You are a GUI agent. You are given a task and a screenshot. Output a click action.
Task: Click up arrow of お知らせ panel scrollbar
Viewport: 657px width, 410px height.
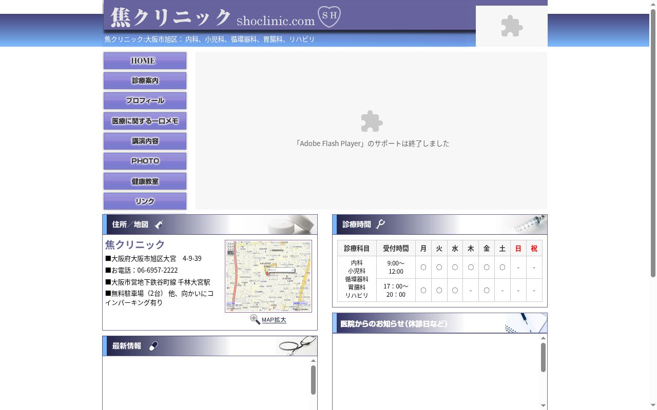[543, 338]
